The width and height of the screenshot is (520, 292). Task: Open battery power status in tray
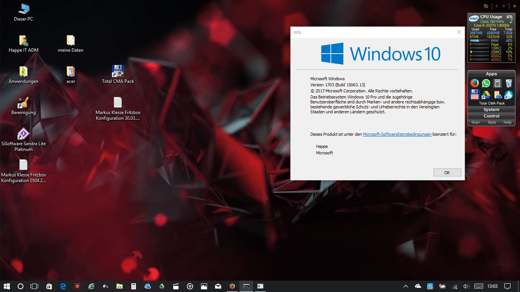tap(442, 286)
